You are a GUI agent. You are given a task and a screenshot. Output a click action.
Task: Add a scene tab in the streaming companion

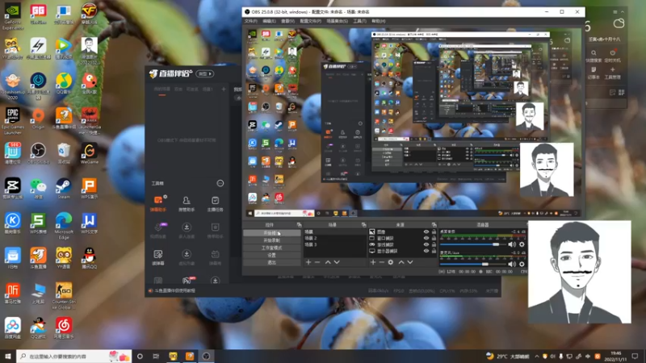point(224,89)
